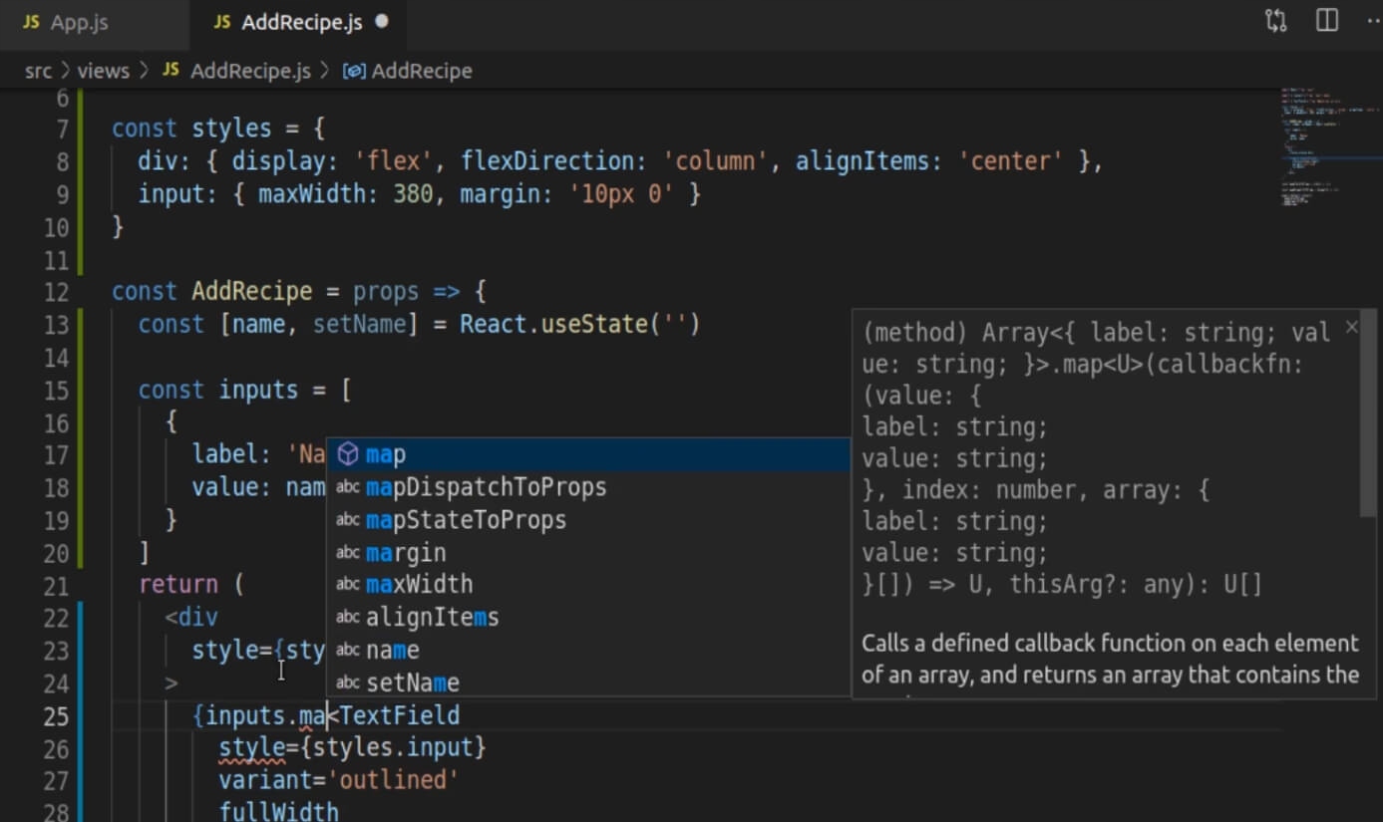Switch to the App.js tab
This screenshot has height=822, width=1383.
click(78, 22)
